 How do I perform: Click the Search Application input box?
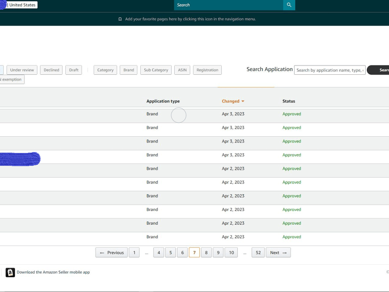point(330,70)
